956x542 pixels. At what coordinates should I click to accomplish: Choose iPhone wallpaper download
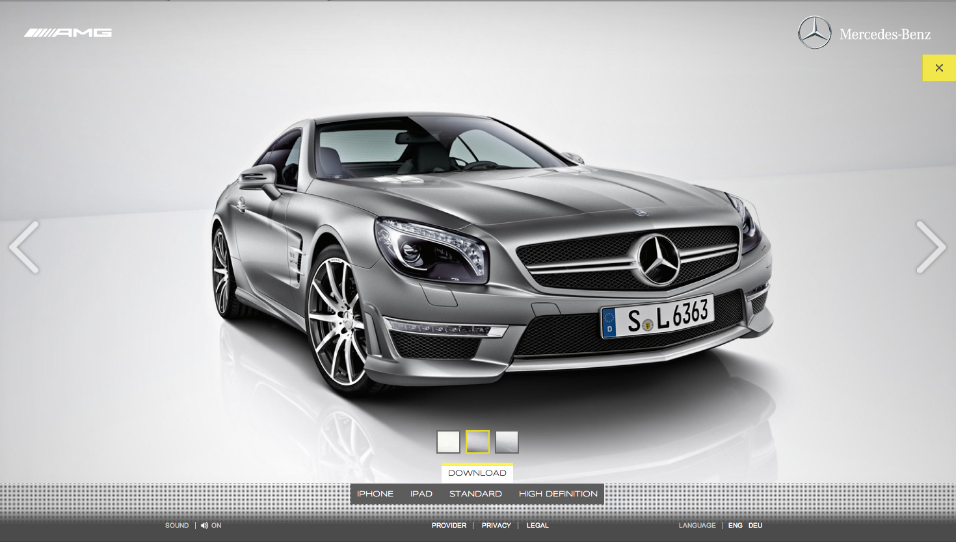(375, 494)
